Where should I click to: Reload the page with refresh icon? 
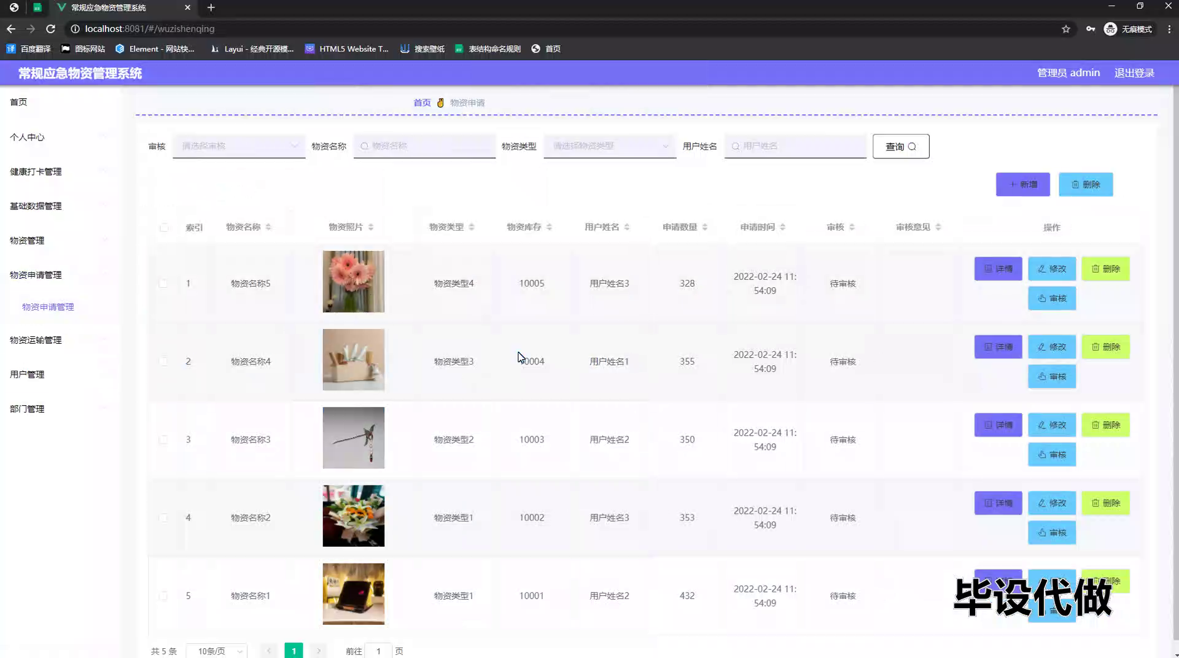coord(50,29)
